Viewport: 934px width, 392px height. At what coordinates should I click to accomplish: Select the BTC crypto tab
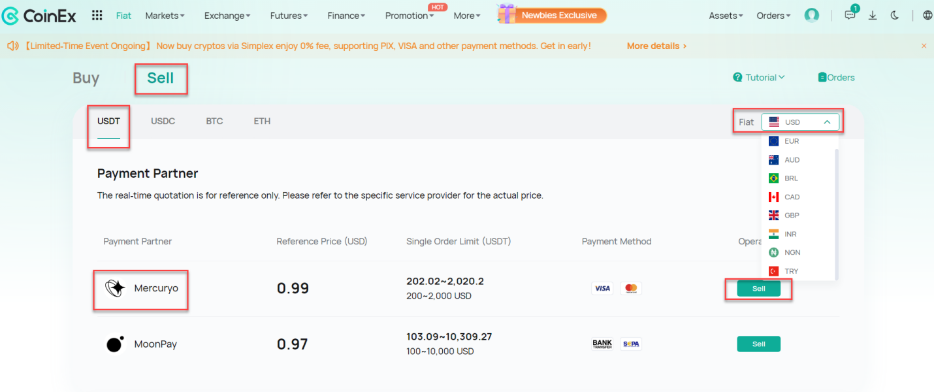[214, 121]
